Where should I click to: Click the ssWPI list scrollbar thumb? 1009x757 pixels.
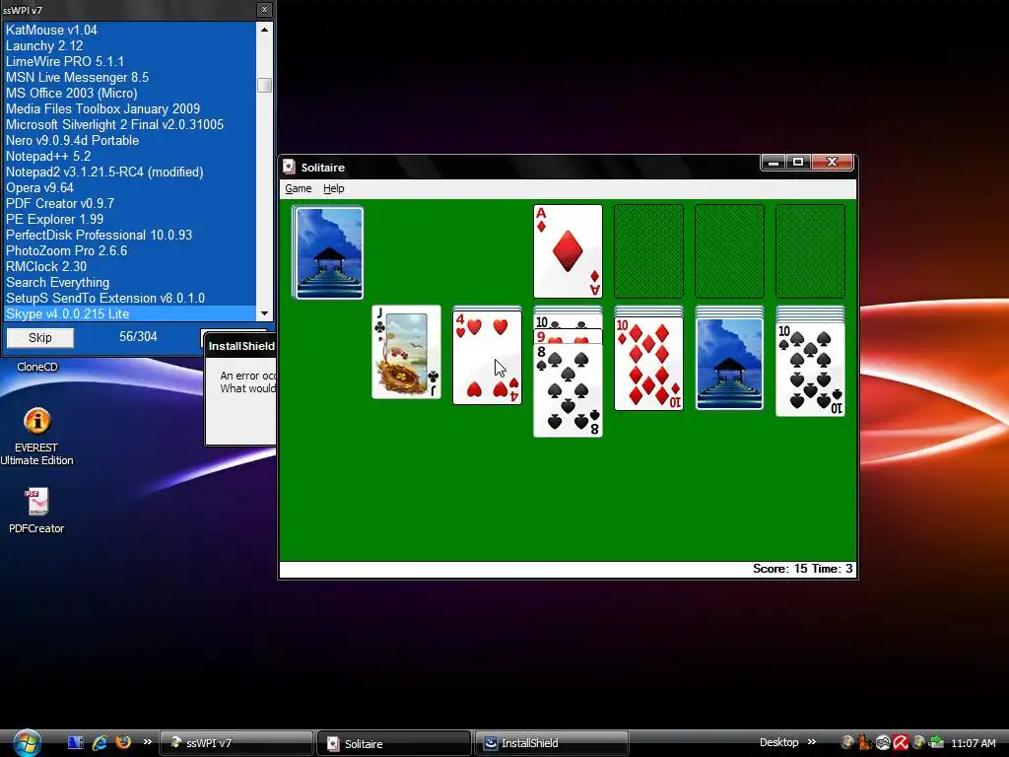[x=264, y=85]
